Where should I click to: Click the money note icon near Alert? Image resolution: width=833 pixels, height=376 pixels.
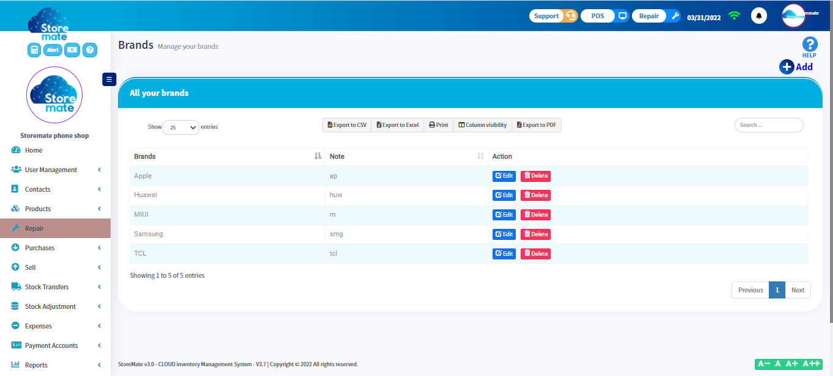[x=72, y=50]
